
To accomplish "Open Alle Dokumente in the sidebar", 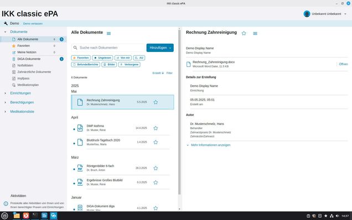I will [33, 39].
